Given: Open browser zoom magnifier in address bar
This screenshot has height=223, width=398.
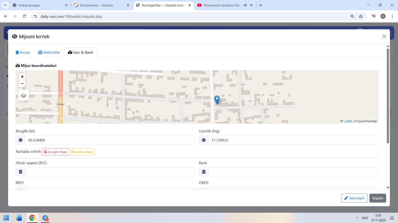Looking at the screenshot, I should (x=352, y=16).
